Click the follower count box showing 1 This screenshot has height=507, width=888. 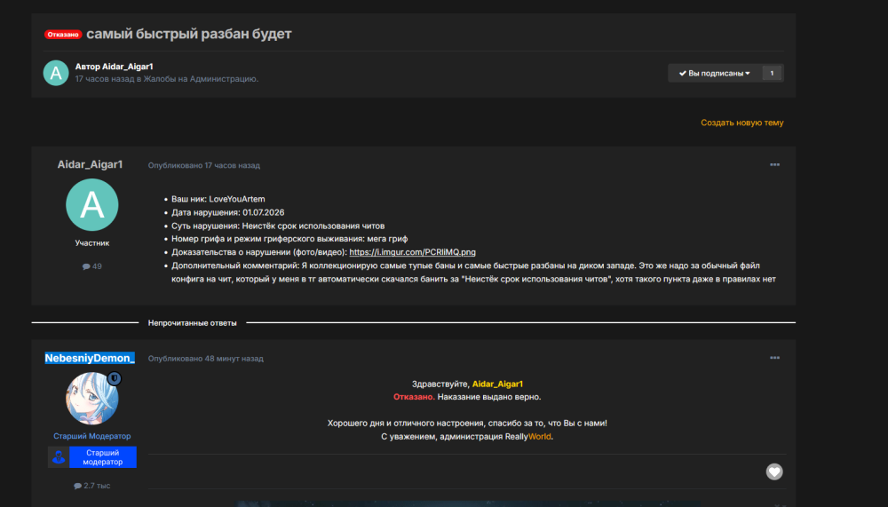click(772, 73)
